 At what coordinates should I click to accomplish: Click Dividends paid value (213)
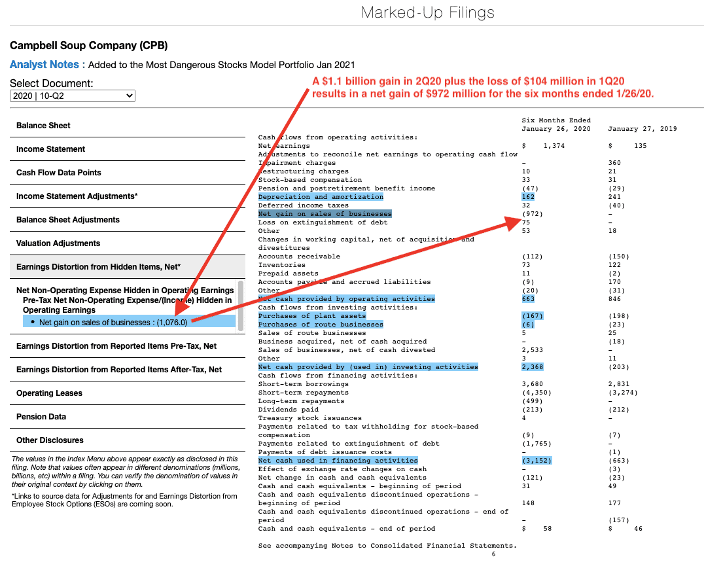click(x=532, y=410)
